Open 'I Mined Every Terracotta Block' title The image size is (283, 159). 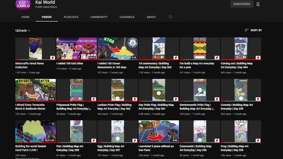(x=31, y=107)
